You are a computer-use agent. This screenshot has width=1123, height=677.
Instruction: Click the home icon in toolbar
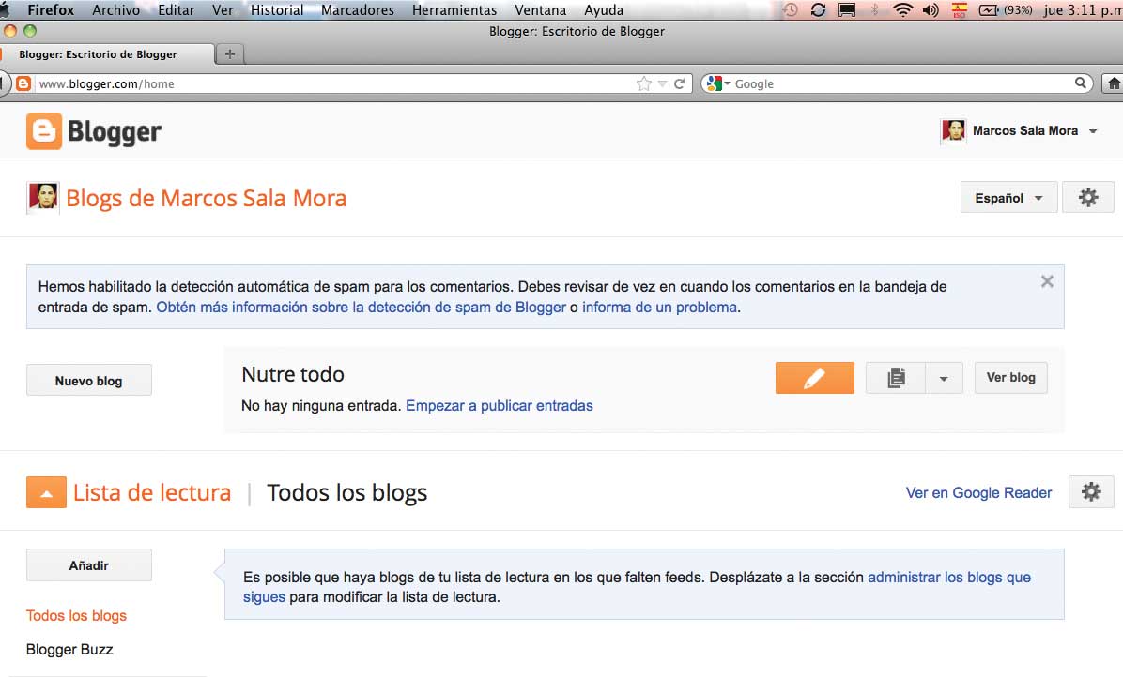[x=1114, y=83]
